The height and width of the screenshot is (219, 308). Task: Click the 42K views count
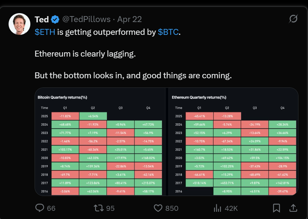point(231,208)
